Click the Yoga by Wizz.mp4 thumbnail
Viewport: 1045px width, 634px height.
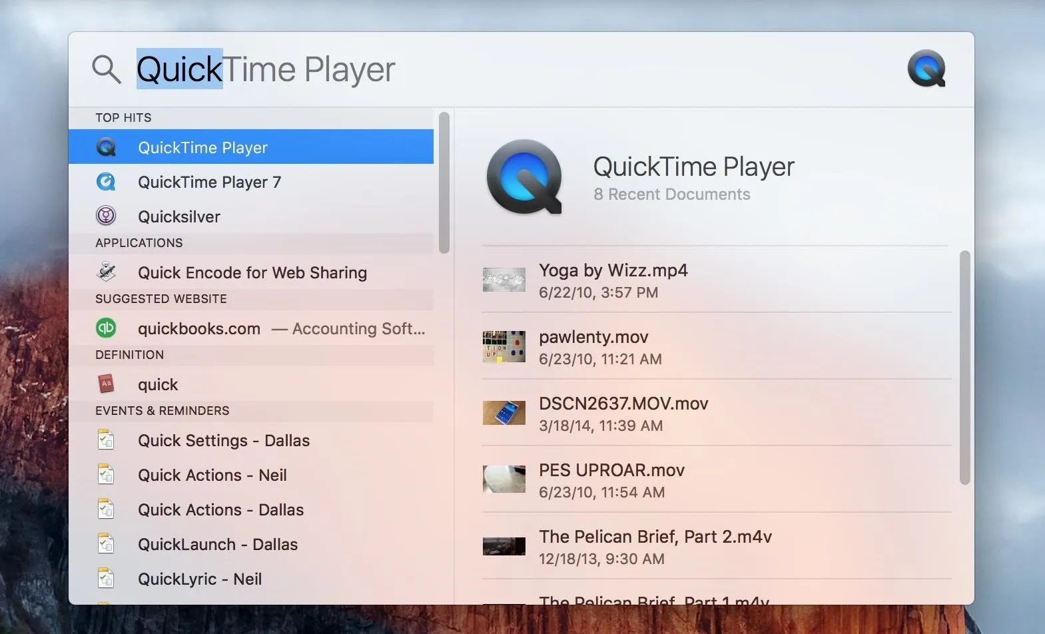[504, 280]
